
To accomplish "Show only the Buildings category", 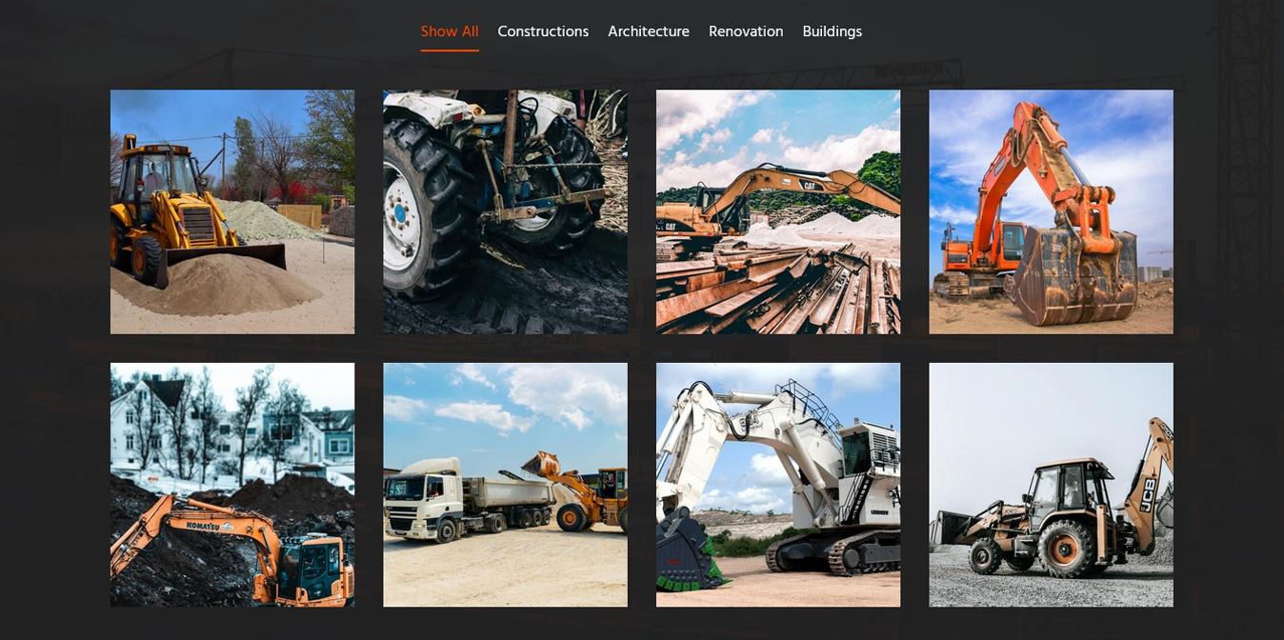I will click(x=832, y=31).
